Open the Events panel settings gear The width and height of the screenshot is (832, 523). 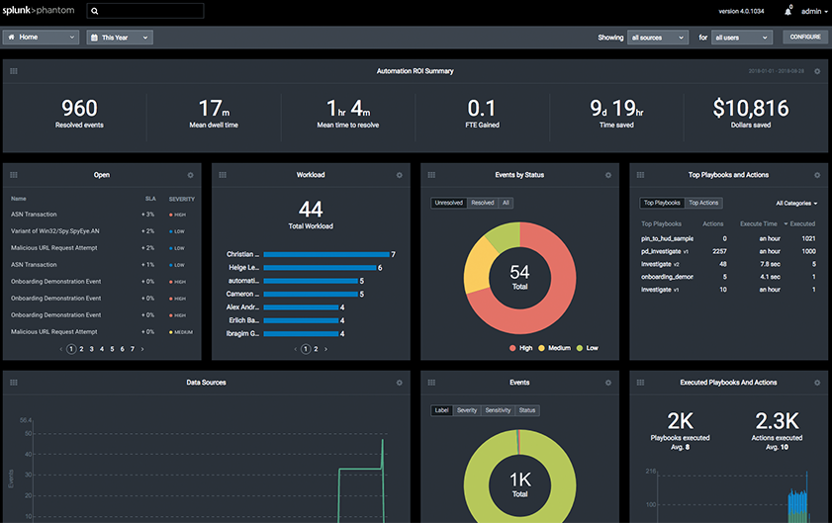(x=608, y=383)
